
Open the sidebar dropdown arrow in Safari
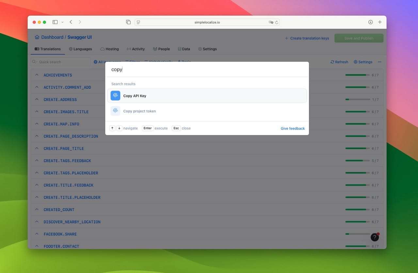click(62, 22)
